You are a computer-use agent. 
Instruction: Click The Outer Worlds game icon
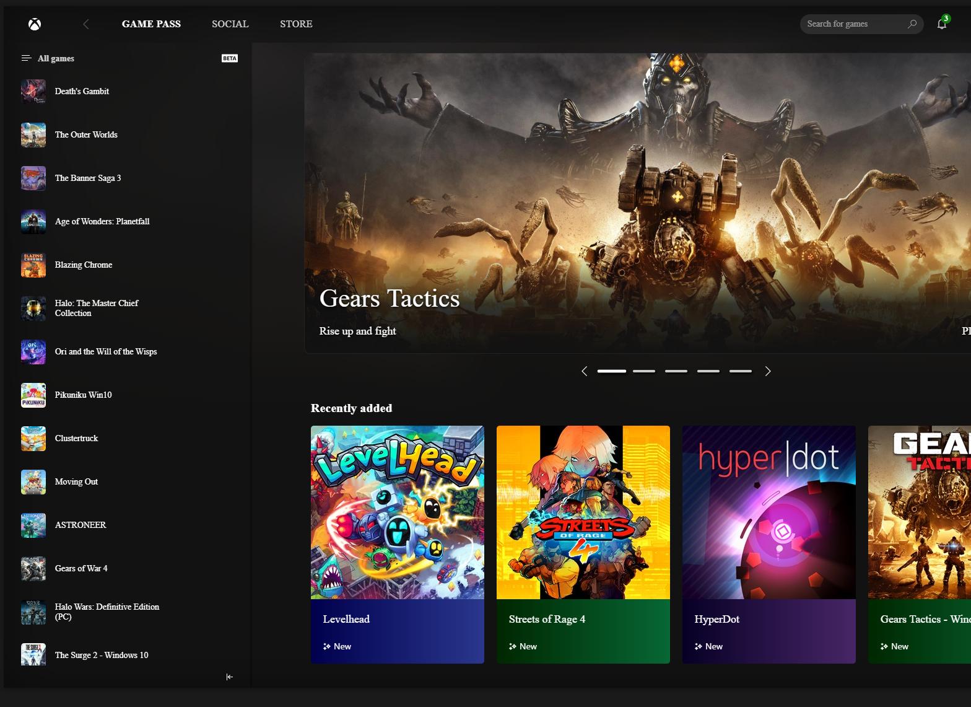pos(33,135)
